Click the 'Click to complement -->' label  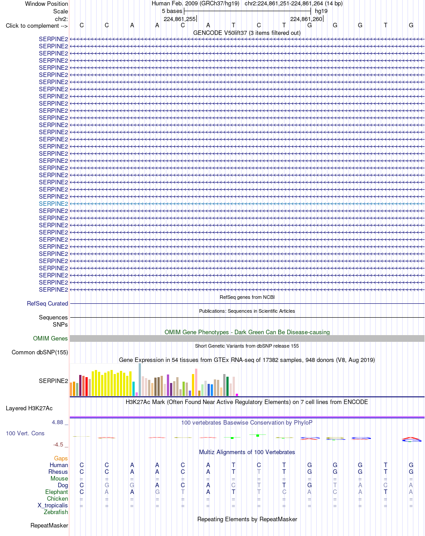37,26
